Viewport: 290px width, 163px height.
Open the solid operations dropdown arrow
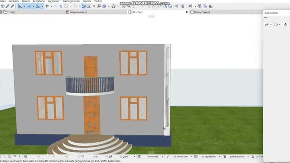point(109,6)
